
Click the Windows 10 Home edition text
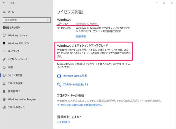[x=86, y=24]
